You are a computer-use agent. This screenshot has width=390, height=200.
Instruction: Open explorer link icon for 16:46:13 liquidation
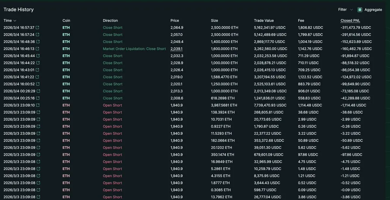(38, 49)
